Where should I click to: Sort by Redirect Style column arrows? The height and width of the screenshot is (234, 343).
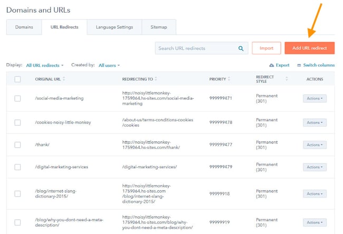coord(287,79)
